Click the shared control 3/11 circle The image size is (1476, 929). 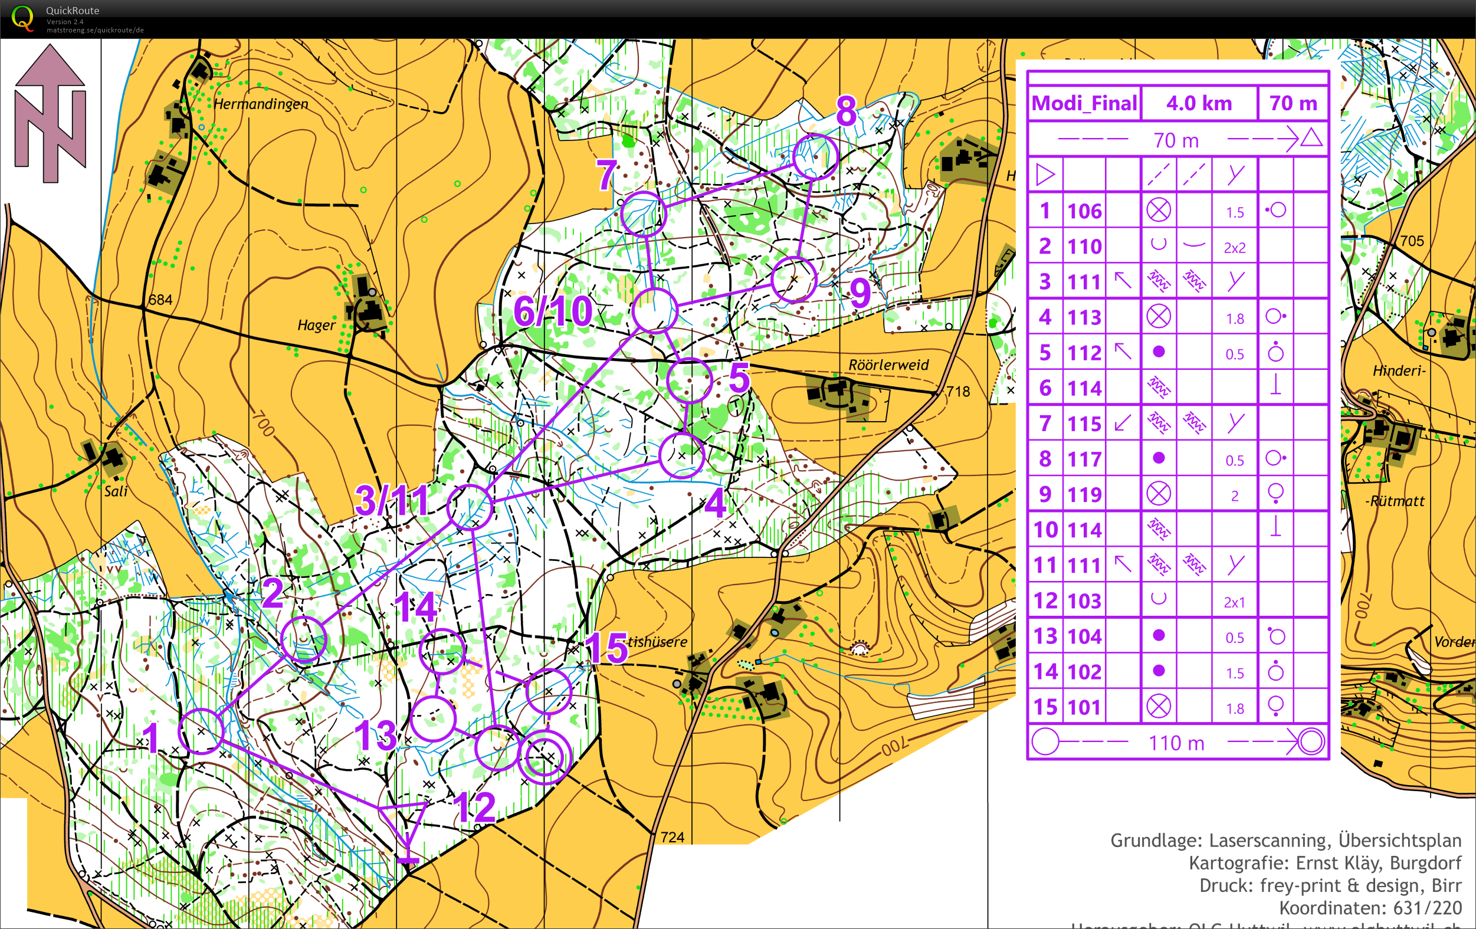470,507
